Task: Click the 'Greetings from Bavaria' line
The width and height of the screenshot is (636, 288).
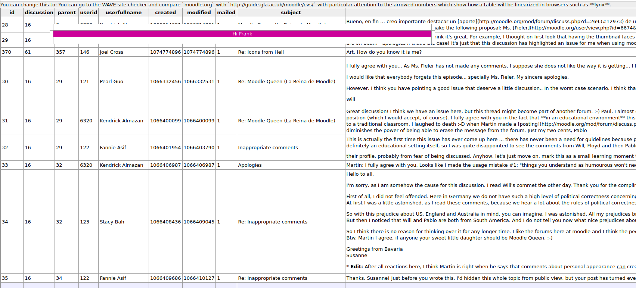Action: pyautogui.click(x=375, y=249)
